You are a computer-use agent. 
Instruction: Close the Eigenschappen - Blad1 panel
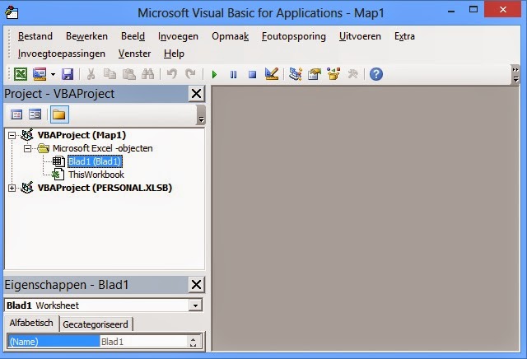click(196, 285)
